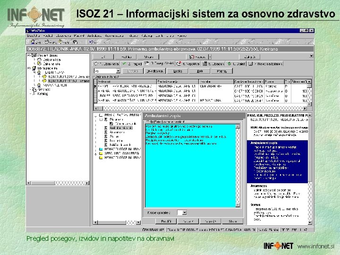Click the 'Anamneza' heading in the right summary panel

(258, 186)
